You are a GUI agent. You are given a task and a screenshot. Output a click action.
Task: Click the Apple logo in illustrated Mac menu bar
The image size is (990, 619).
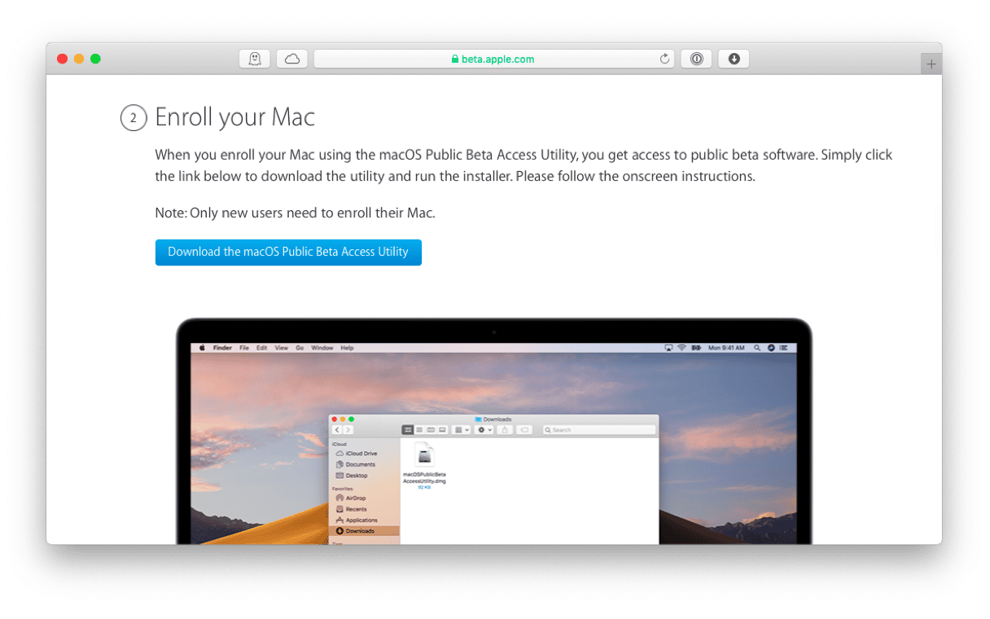(202, 348)
